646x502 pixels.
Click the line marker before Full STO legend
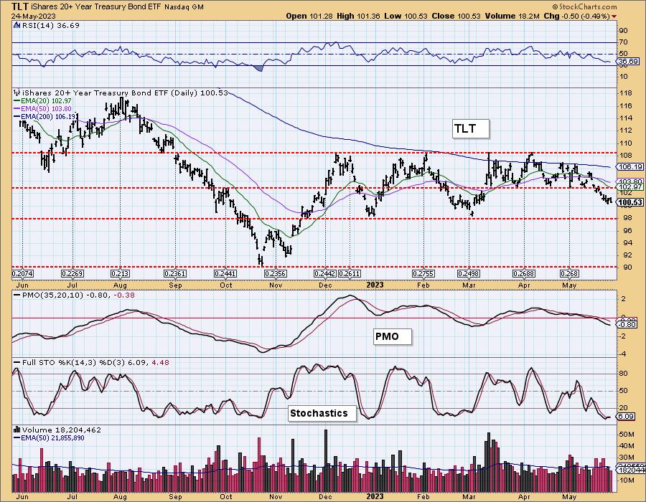pos(17,362)
